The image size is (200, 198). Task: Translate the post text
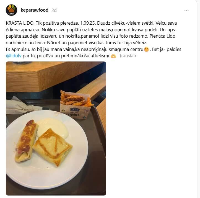128,56
